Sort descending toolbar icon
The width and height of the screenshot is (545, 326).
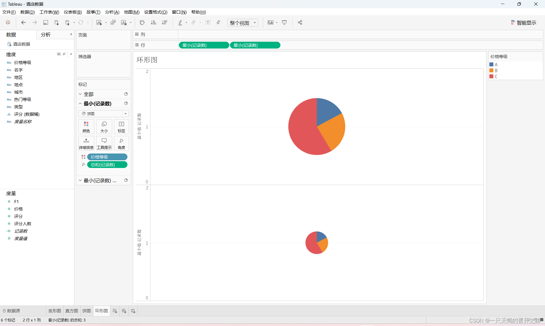[x=165, y=22]
